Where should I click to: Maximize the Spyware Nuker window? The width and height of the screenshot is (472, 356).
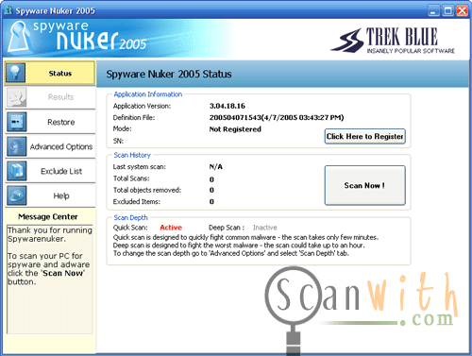pos(447,11)
